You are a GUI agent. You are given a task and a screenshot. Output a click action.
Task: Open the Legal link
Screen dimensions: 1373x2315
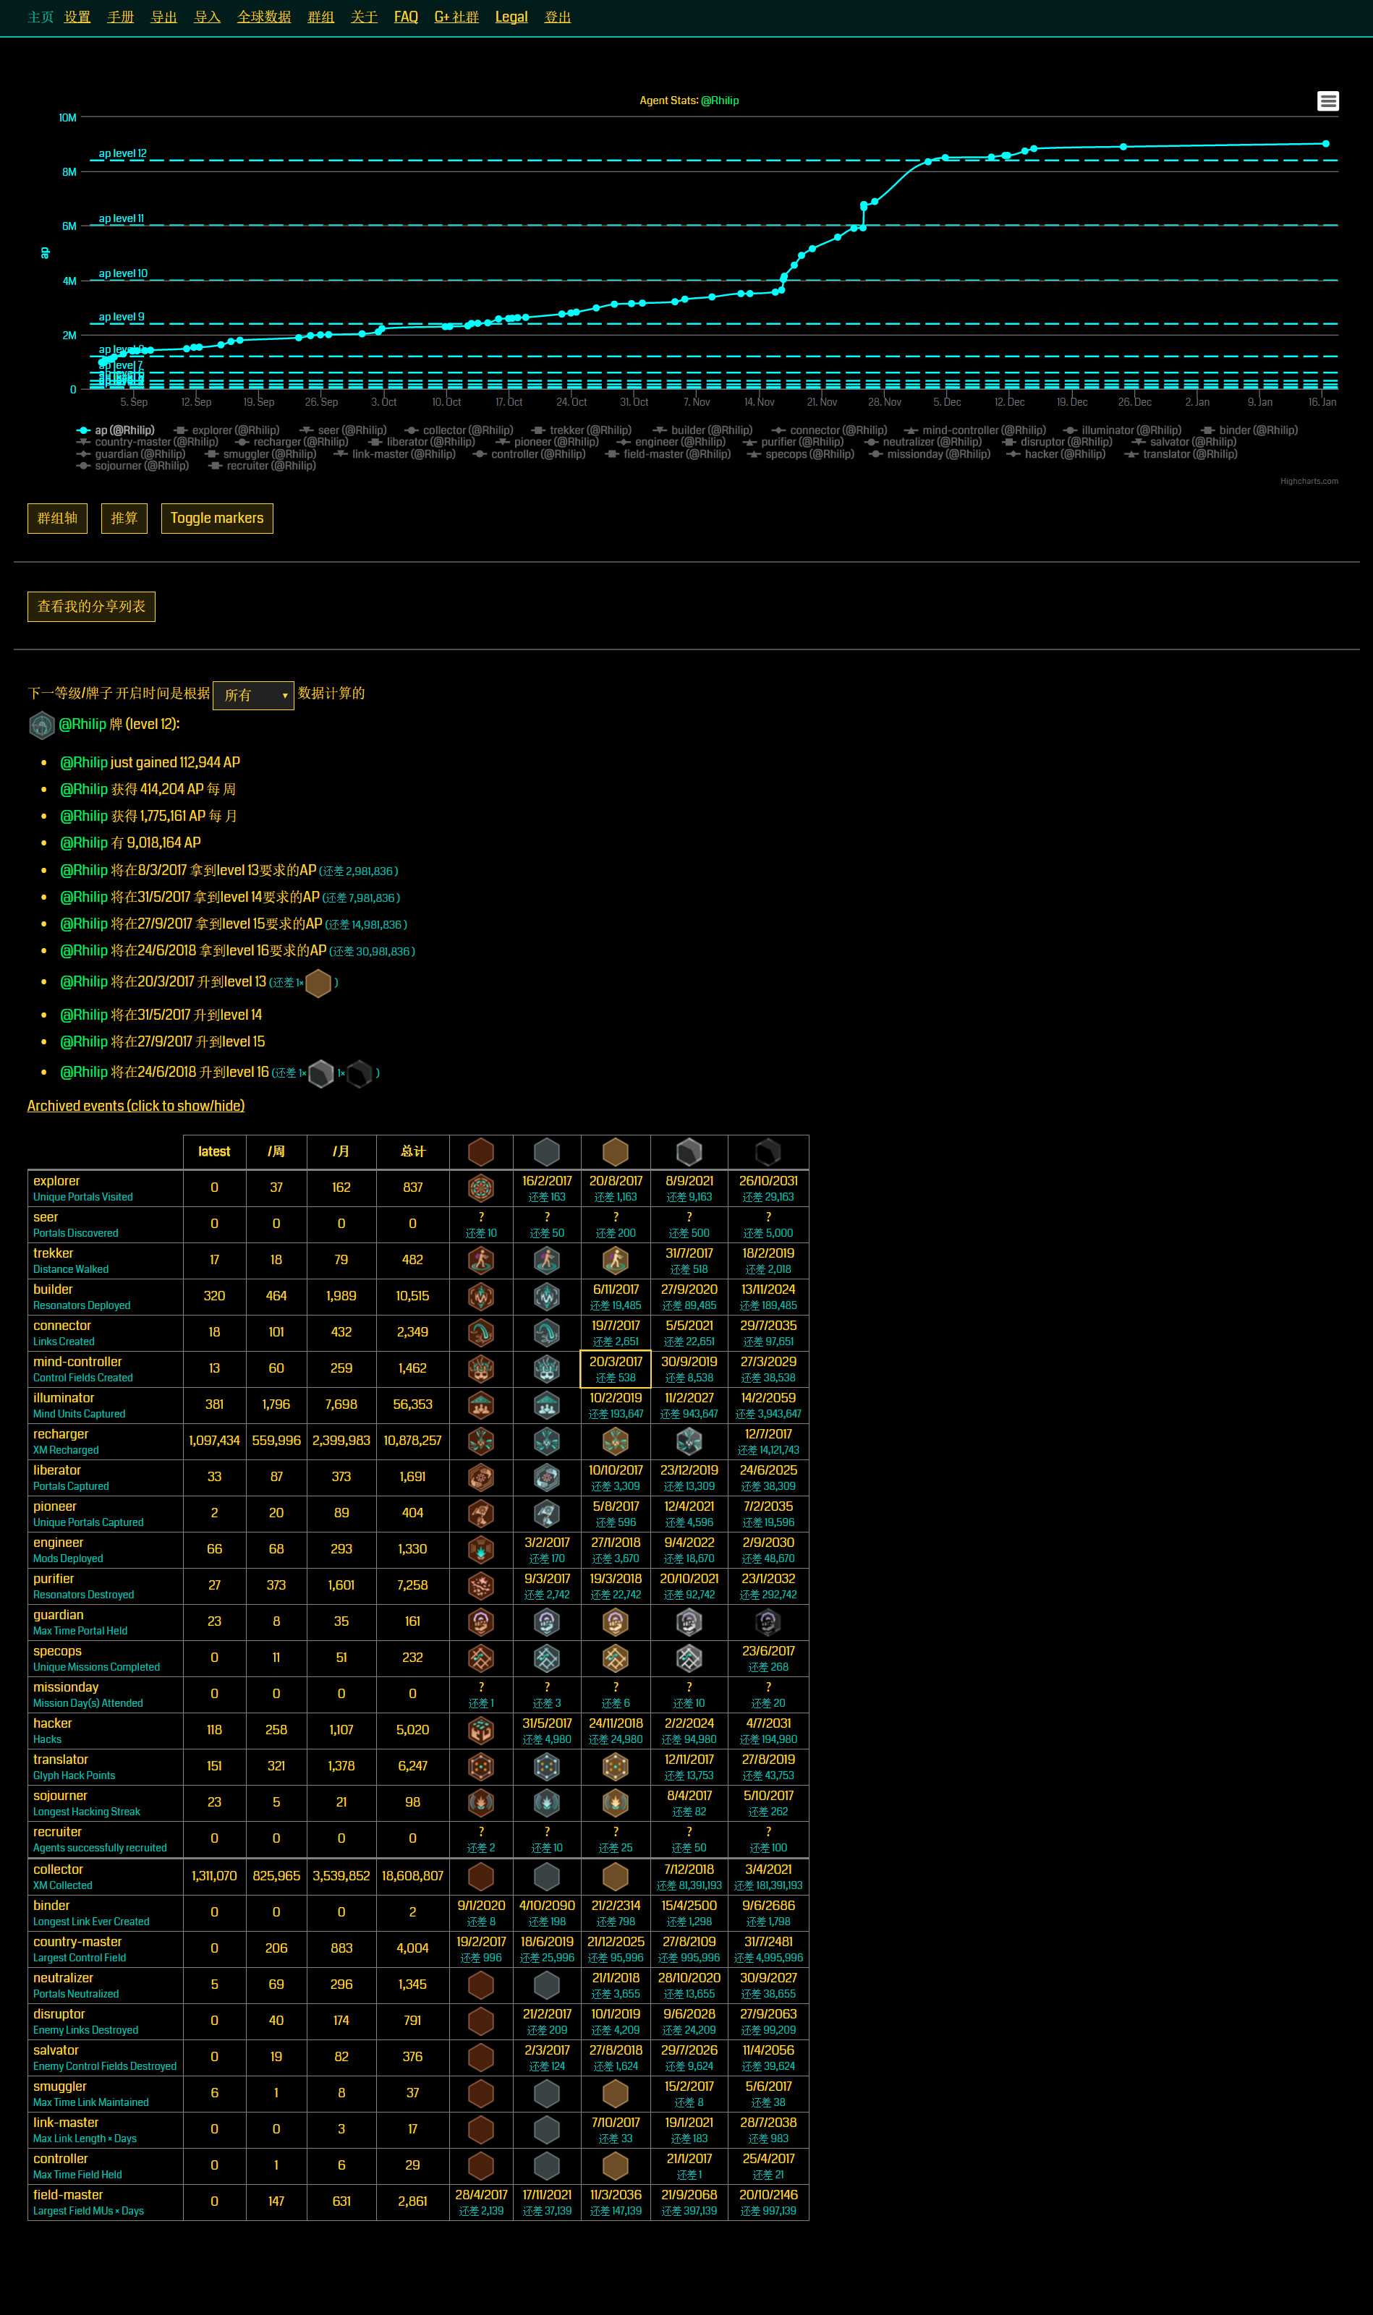coord(511,17)
